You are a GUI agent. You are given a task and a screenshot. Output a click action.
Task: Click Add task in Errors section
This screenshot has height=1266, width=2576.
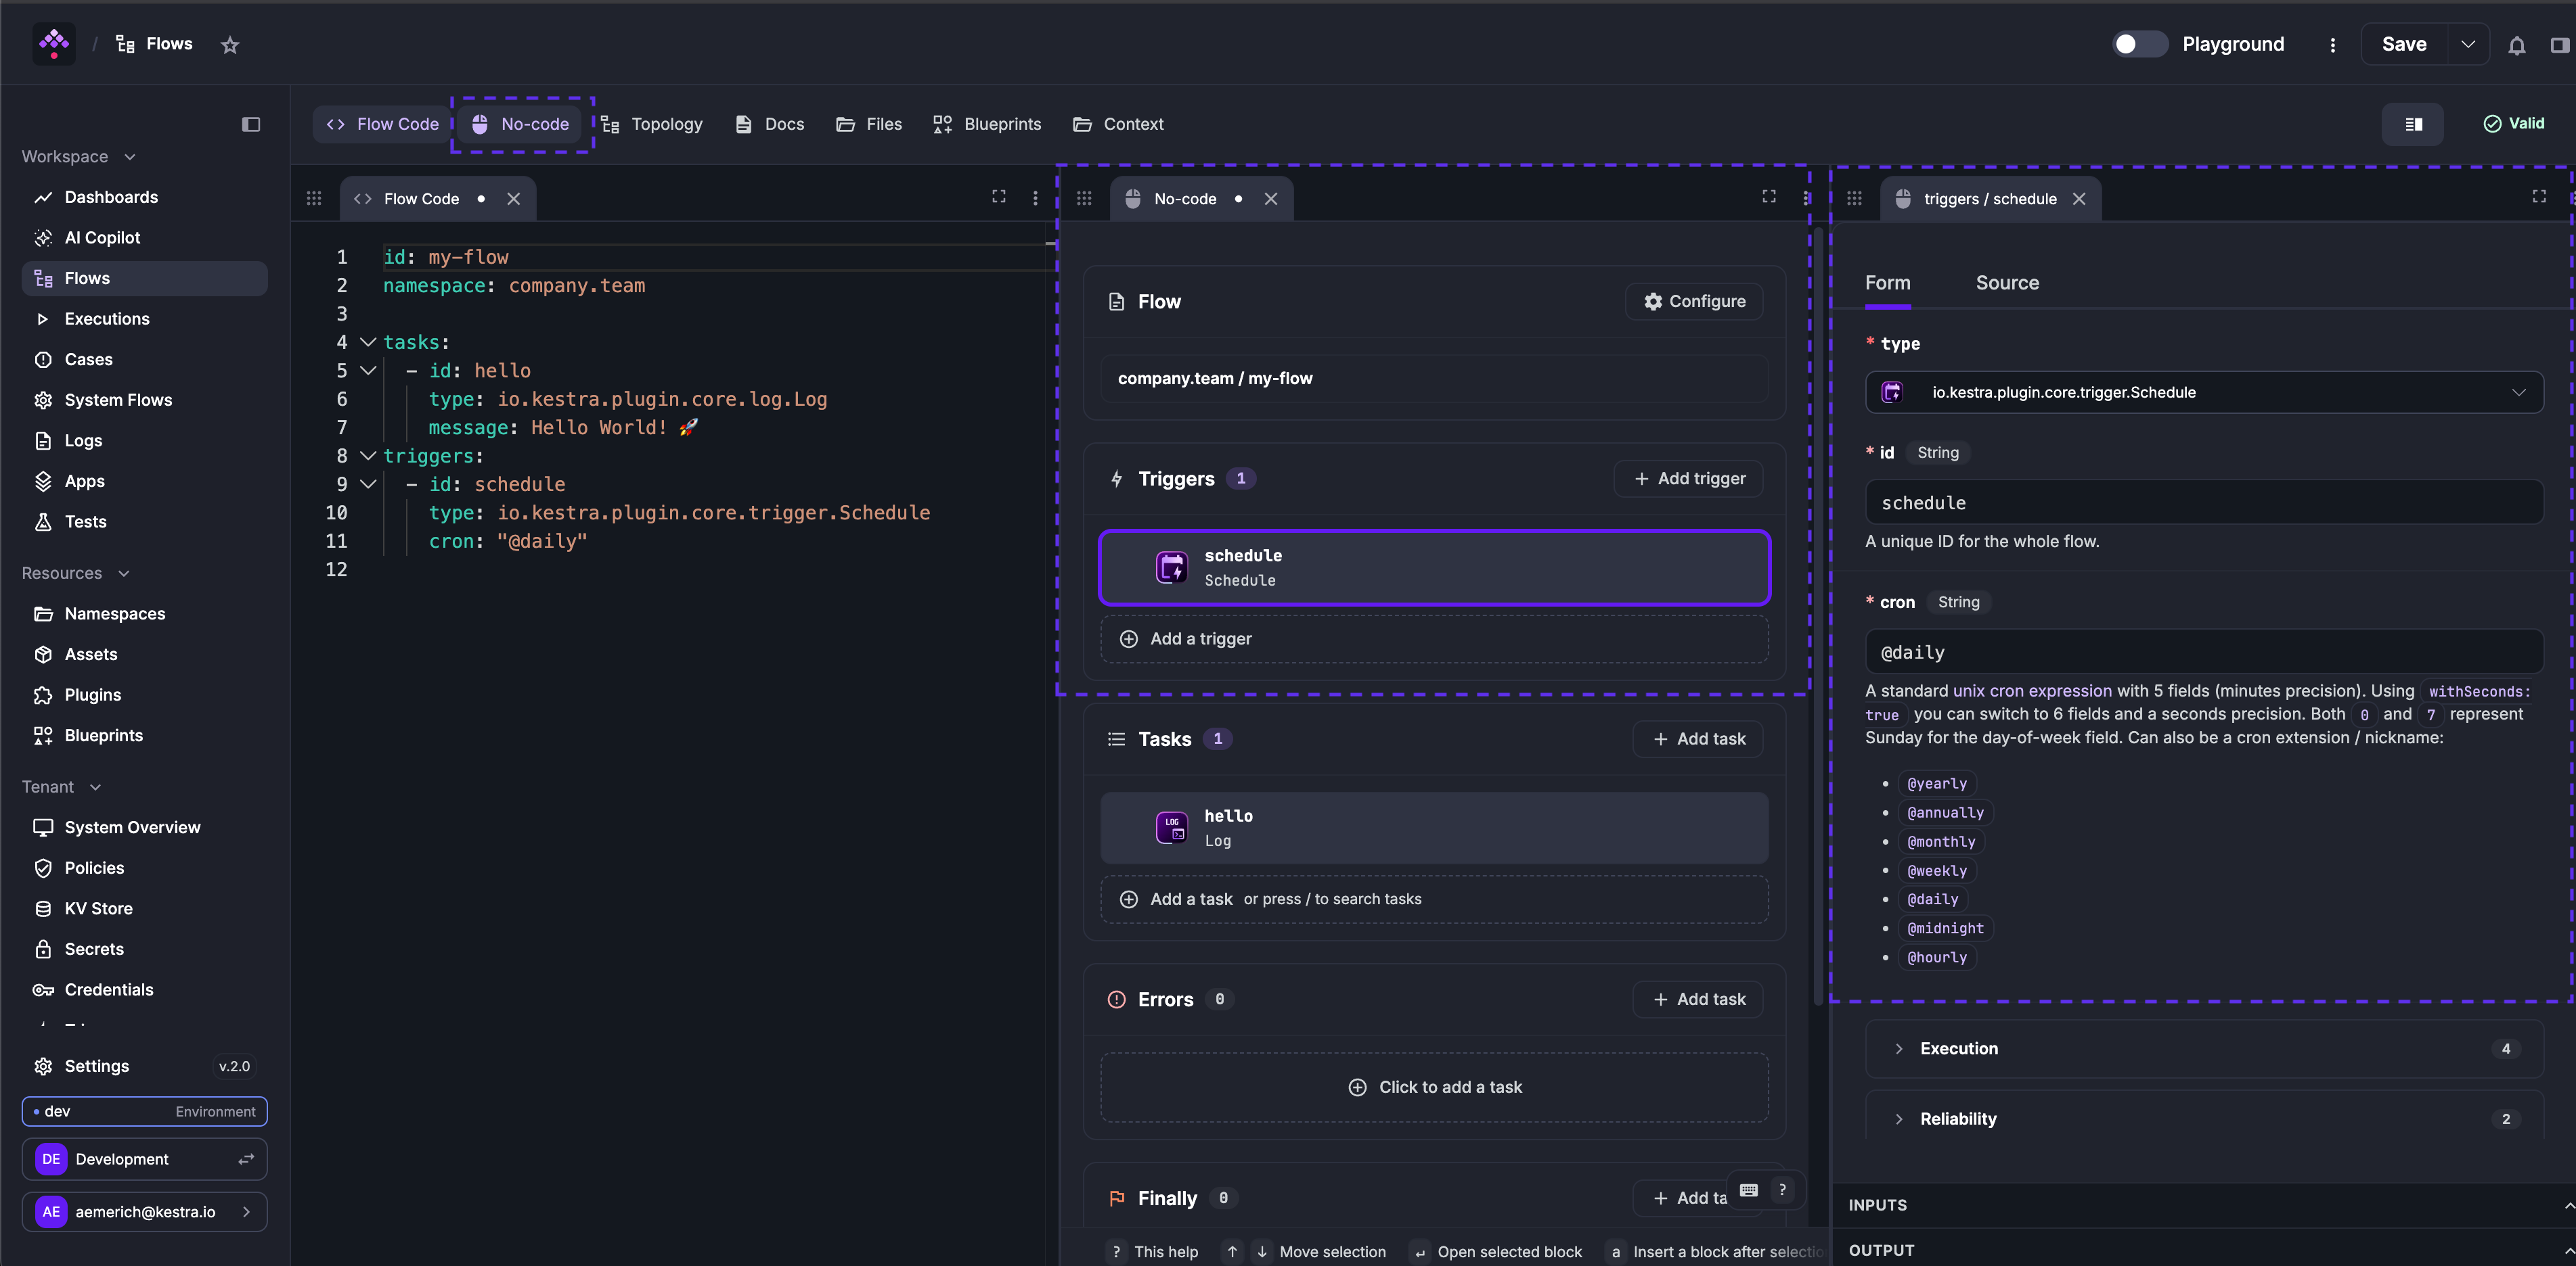pos(1698,1000)
